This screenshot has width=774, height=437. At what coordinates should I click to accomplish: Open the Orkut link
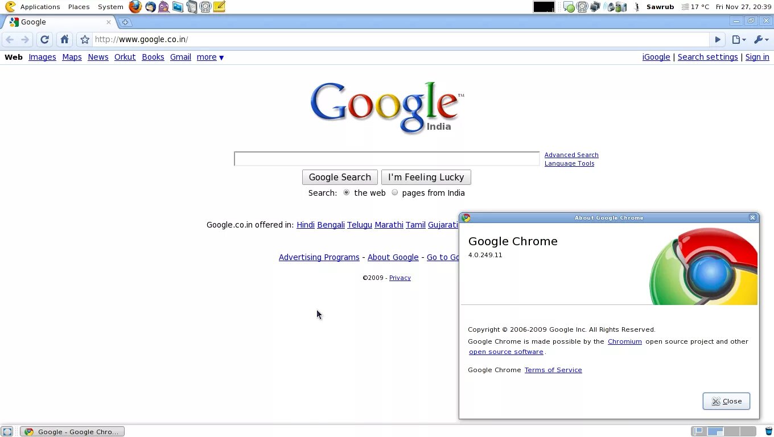coord(125,57)
